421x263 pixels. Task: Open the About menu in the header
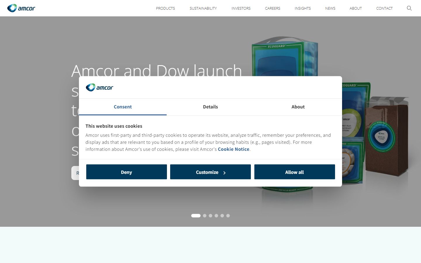click(356, 8)
